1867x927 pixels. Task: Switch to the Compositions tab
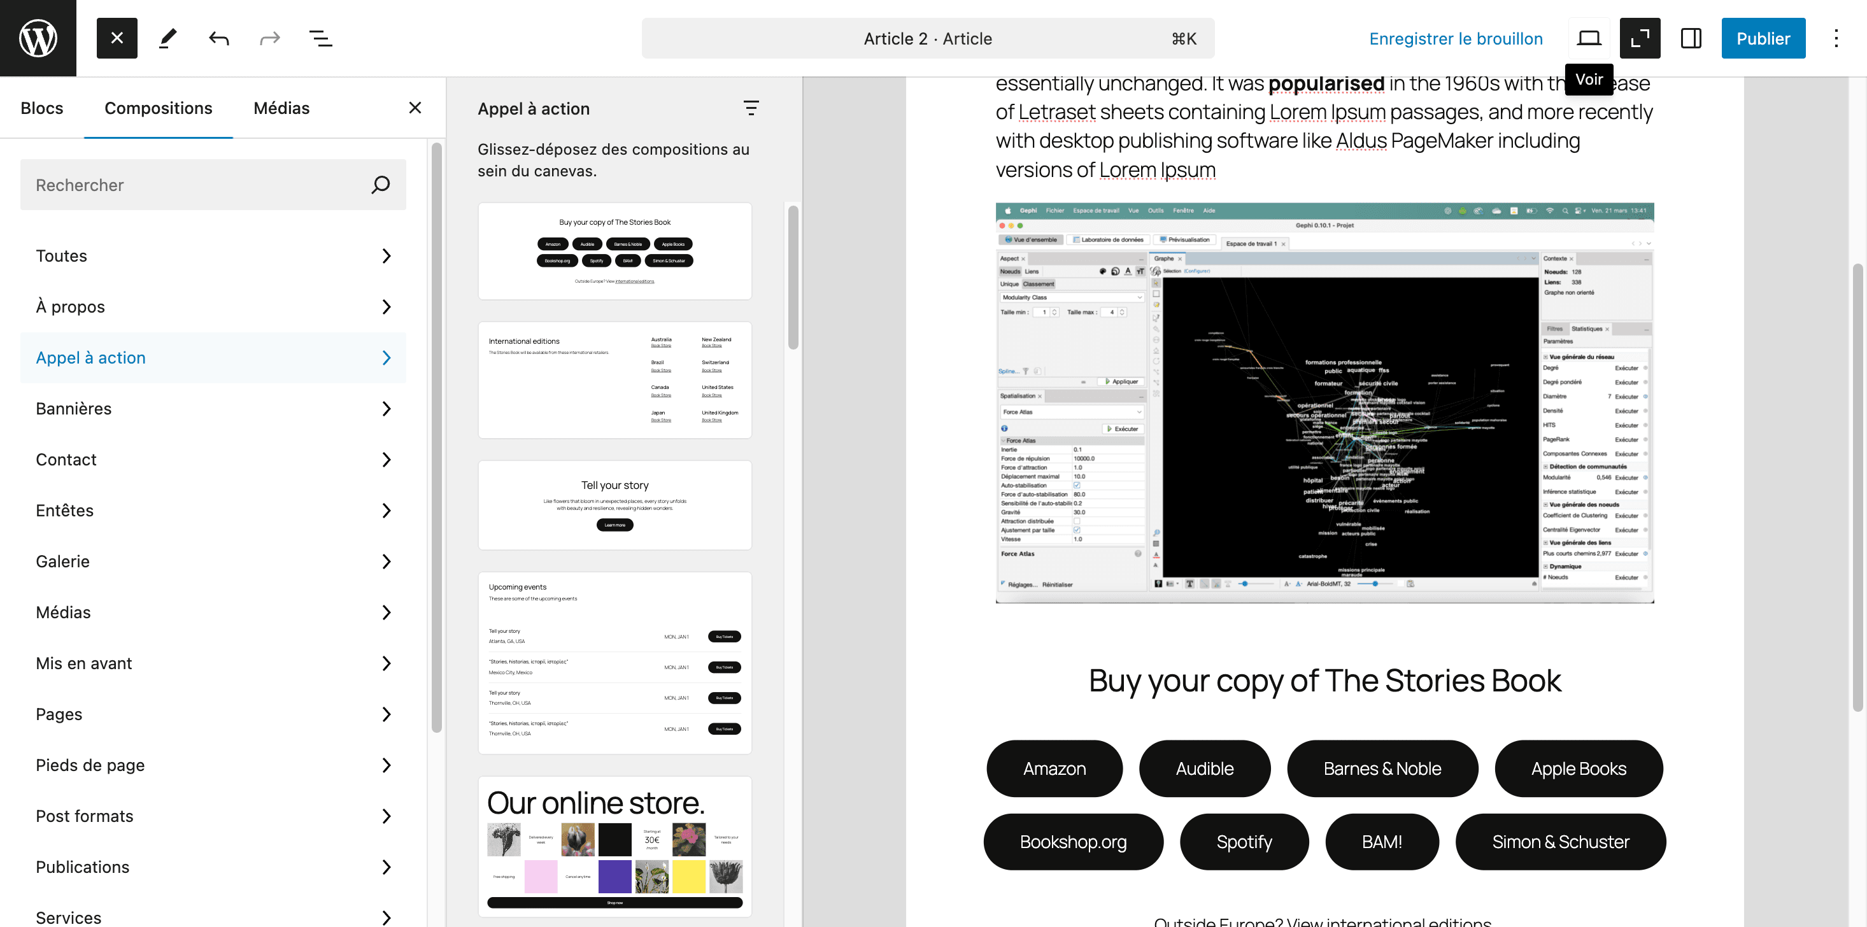click(x=158, y=108)
